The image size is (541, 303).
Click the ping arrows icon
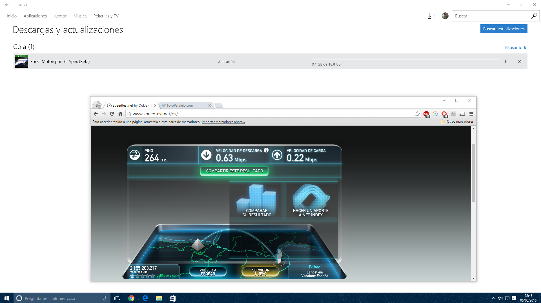pyautogui.click(x=135, y=155)
